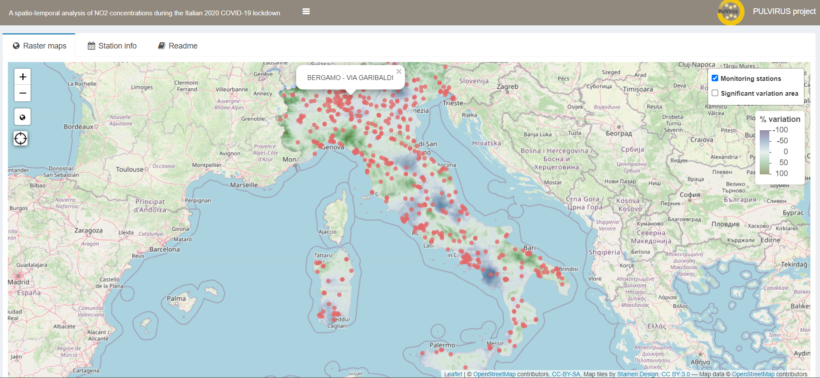This screenshot has width=820, height=378.
Task: Click the Brindisi map label
Action: click(568, 269)
